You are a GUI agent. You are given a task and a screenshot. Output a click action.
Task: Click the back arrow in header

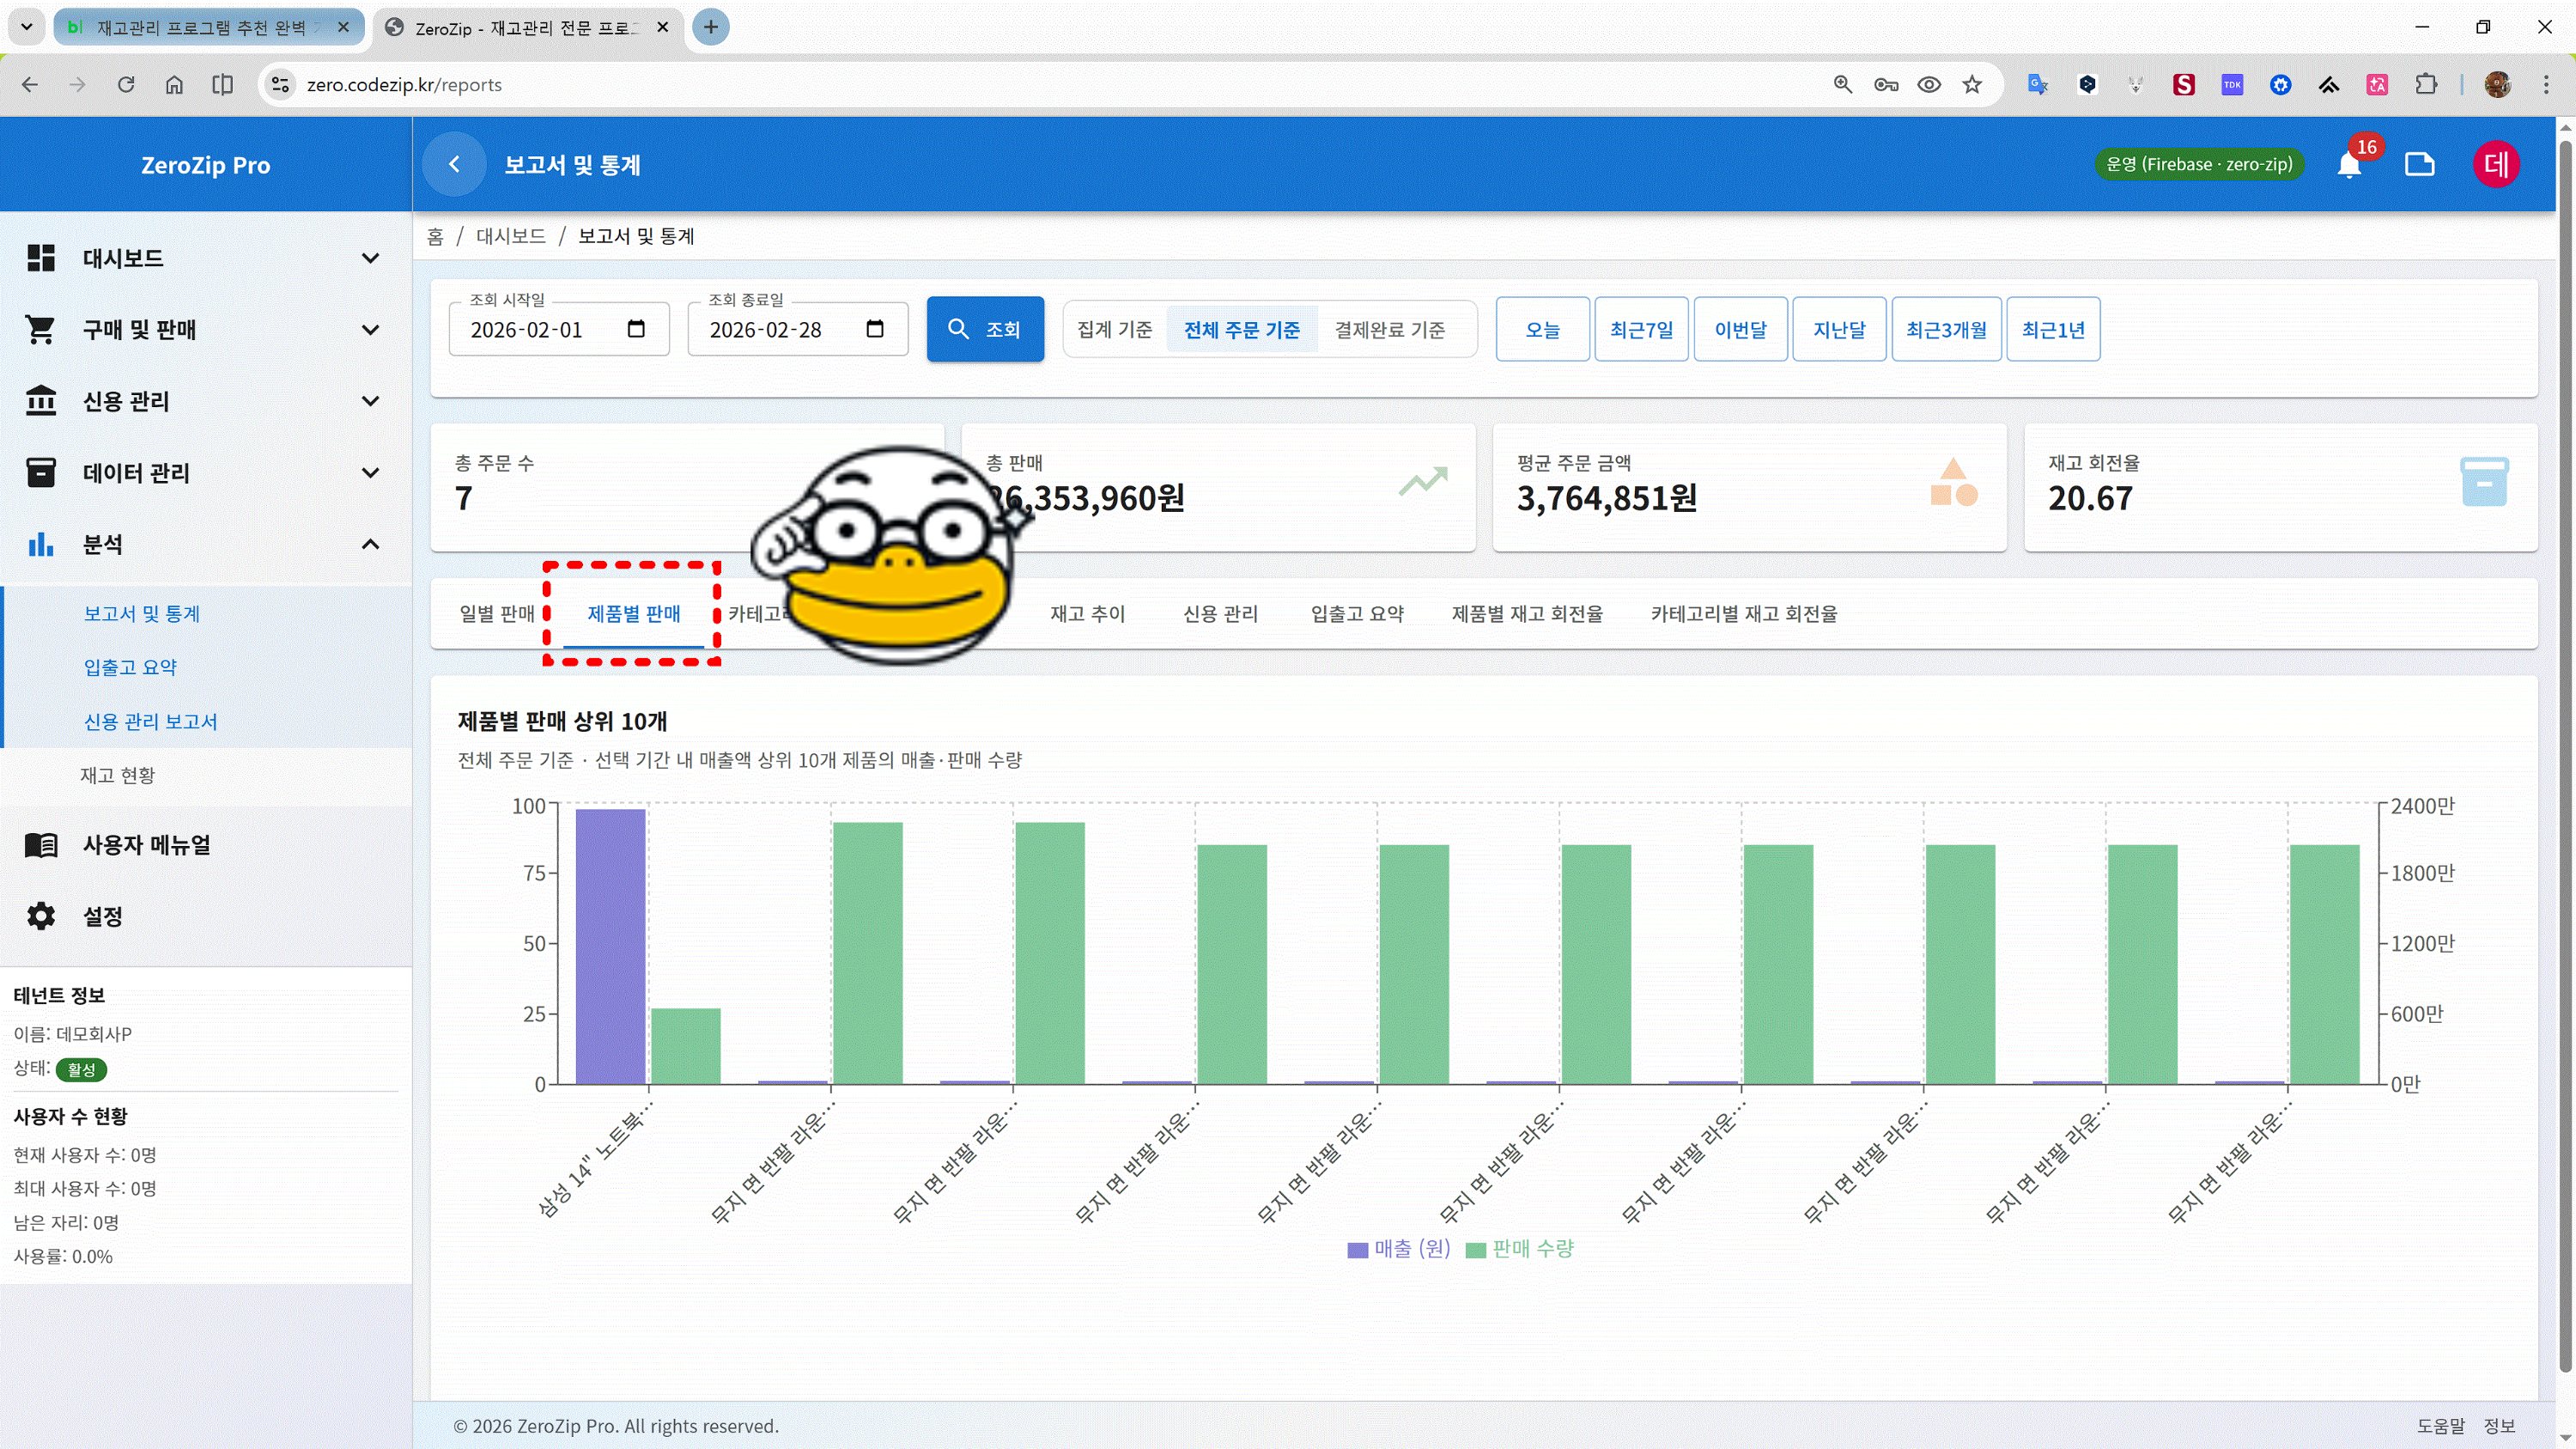point(454,165)
